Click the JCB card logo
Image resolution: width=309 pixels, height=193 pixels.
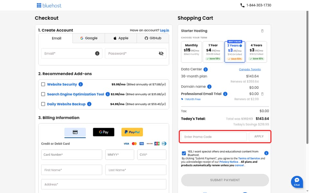(x=157, y=144)
